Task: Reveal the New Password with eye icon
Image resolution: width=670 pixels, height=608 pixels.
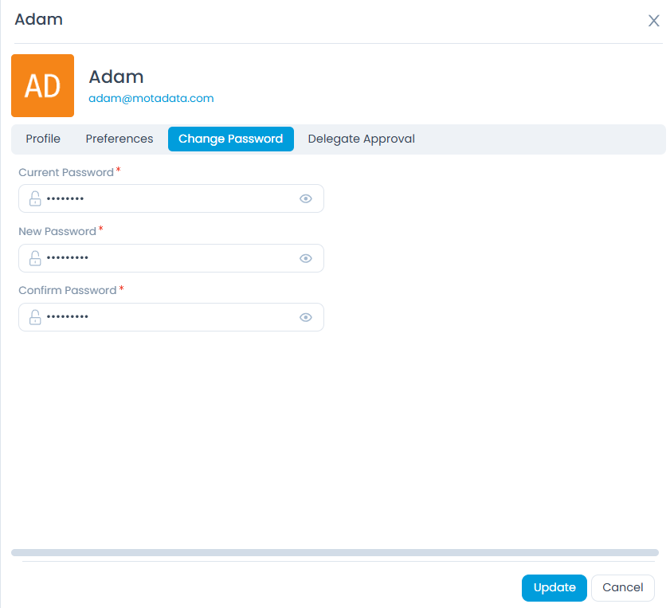Action: [305, 258]
